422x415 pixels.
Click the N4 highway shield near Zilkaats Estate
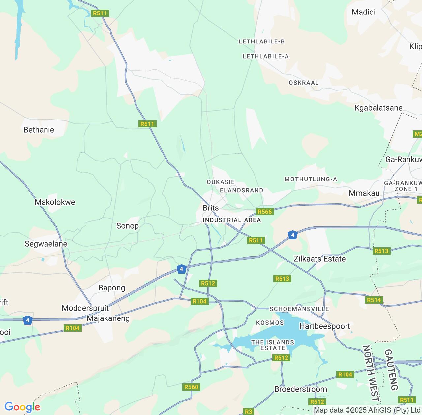pyautogui.click(x=292, y=235)
